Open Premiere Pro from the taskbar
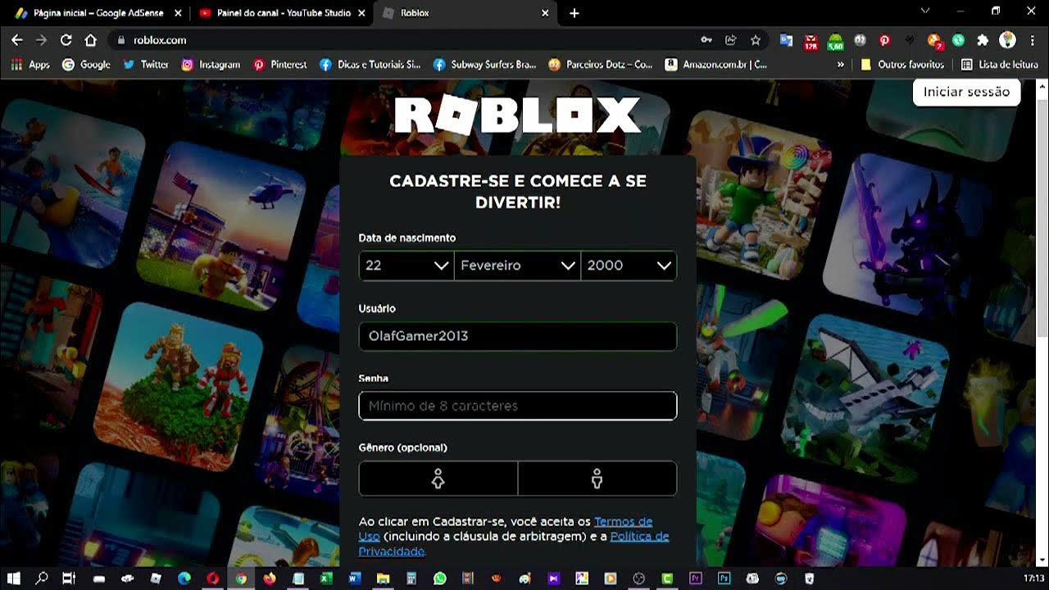Image resolution: width=1049 pixels, height=590 pixels. click(696, 579)
